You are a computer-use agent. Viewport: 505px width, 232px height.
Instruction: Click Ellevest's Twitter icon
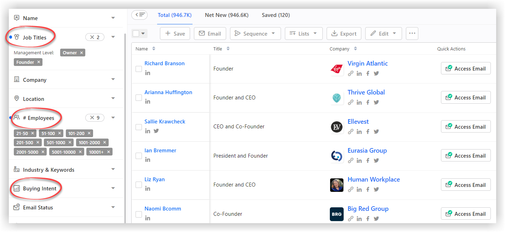[376, 132]
